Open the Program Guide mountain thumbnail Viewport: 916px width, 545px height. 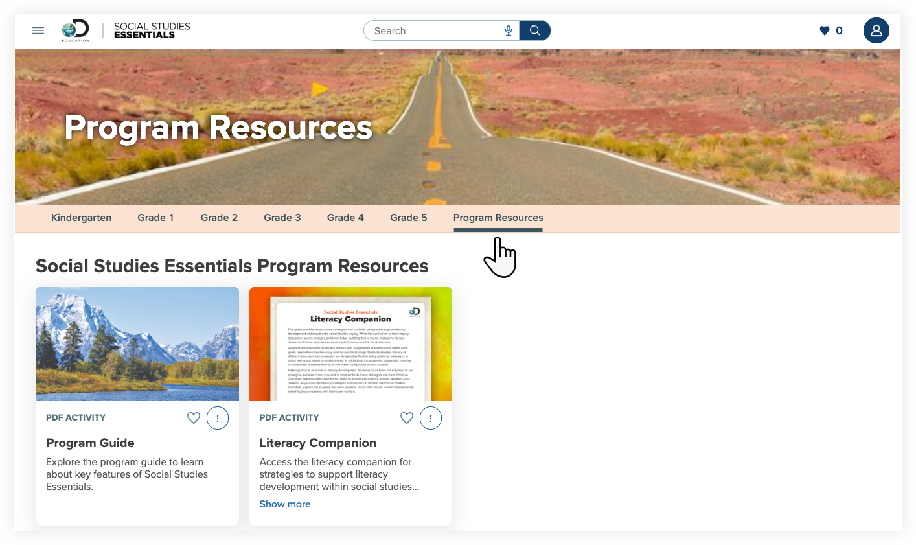point(137,344)
